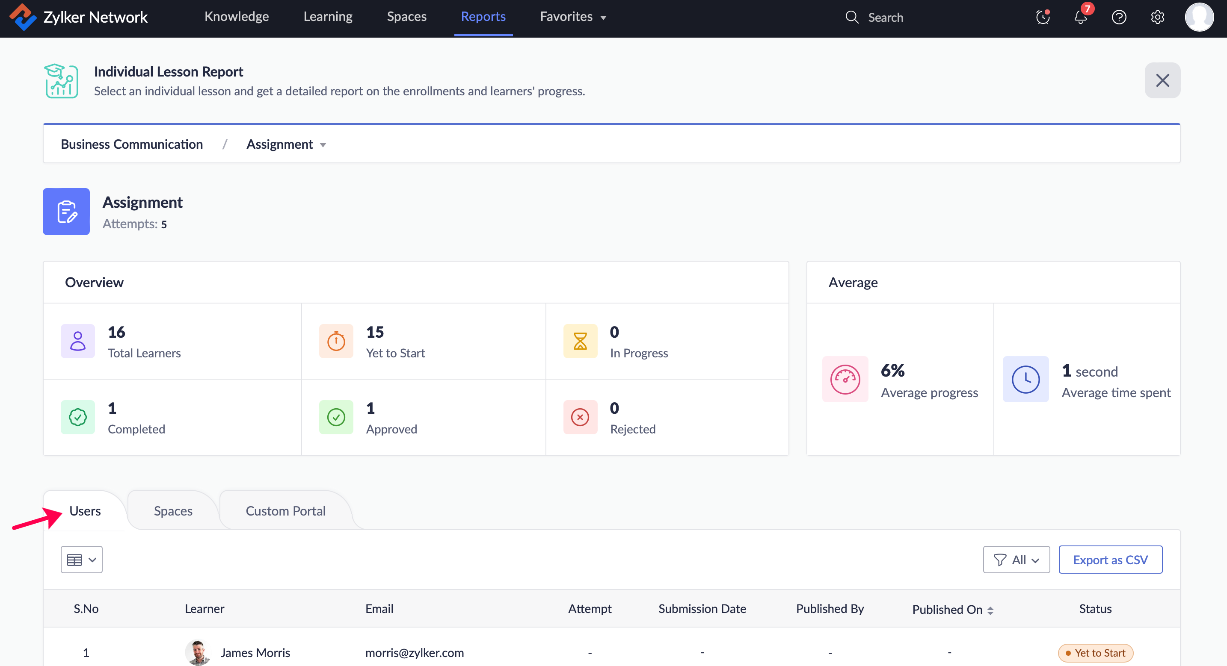The height and width of the screenshot is (666, 1227).
Task: Click the Individual Lesson Report icon
Action: pyautogui.click(x=62, y=81)
